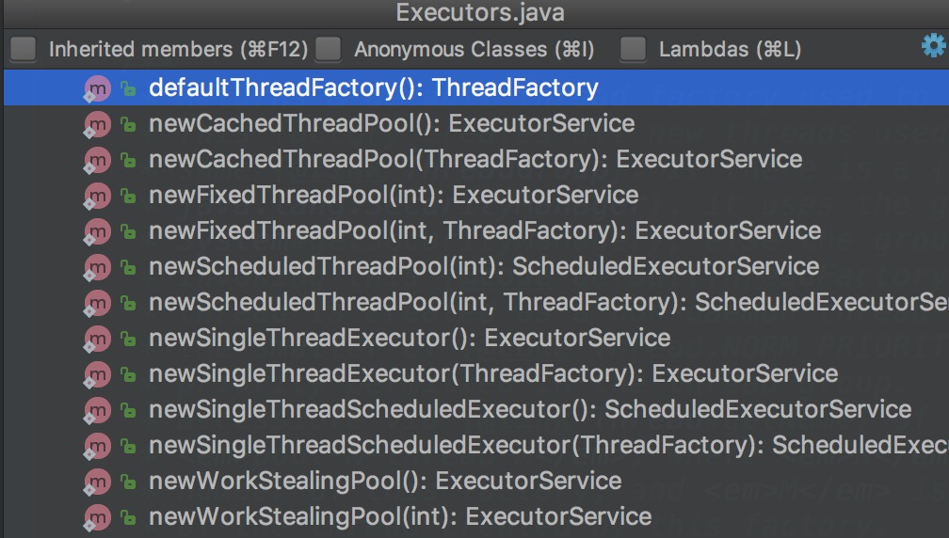Click method icon beside defaultThreadFactory()
The image size is (949, 538).
click(97, 88)
